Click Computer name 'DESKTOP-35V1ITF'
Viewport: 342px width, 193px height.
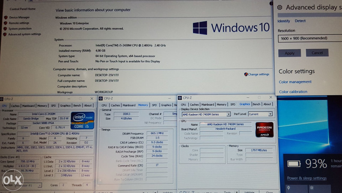(x=107, y=75)
